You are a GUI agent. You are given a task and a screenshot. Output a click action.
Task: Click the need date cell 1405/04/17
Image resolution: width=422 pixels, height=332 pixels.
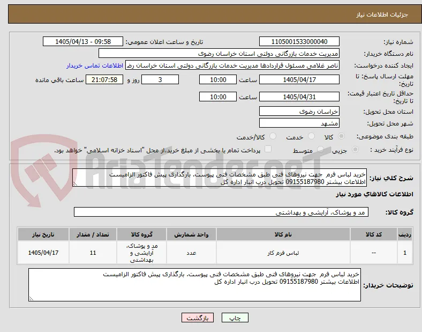(43, 253)
